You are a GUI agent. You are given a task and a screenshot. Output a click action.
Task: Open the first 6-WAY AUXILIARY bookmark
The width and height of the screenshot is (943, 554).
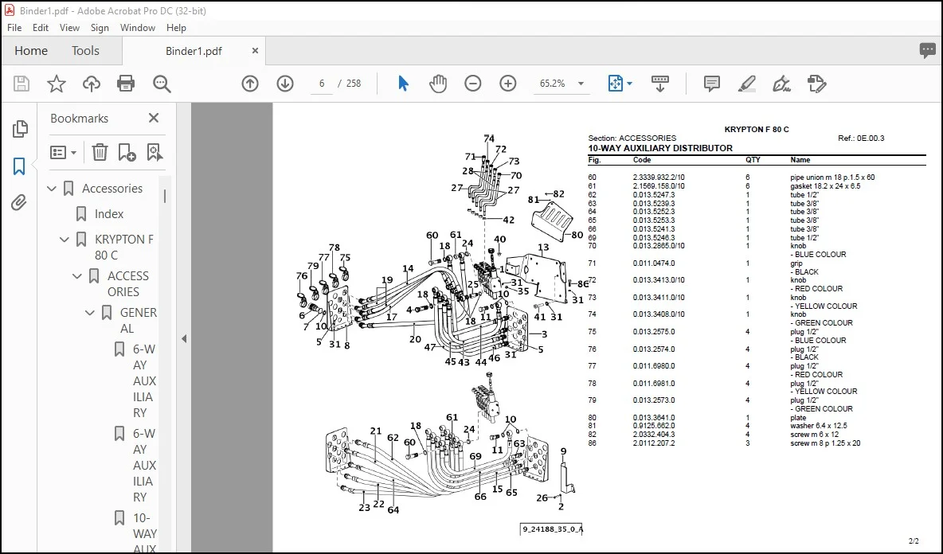click(144, 381)
